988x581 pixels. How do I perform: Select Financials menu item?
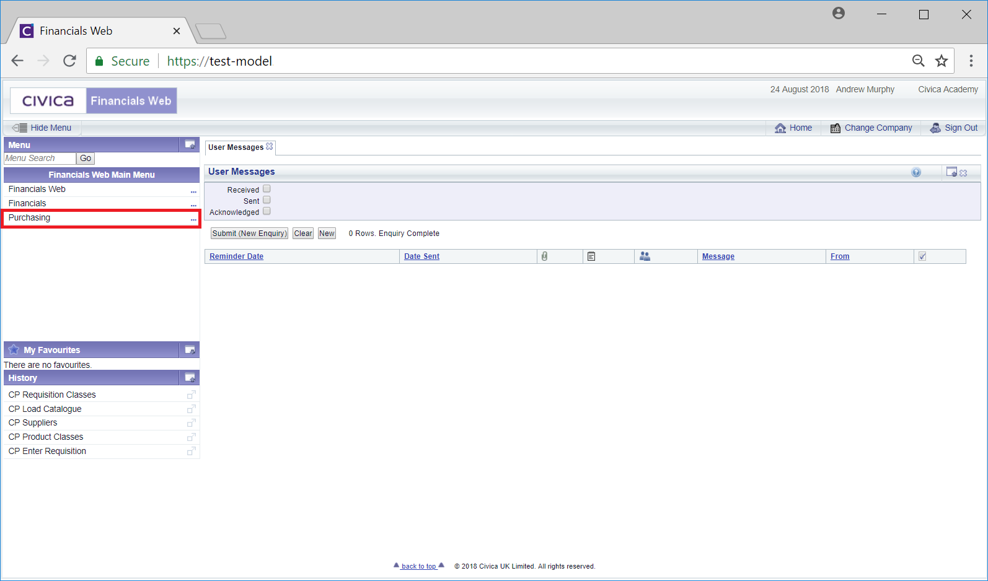coord(27,203)
